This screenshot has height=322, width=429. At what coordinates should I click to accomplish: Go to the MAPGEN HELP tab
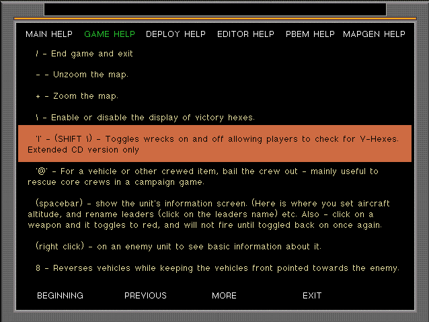pyautogui.click(x=374, y=34)
